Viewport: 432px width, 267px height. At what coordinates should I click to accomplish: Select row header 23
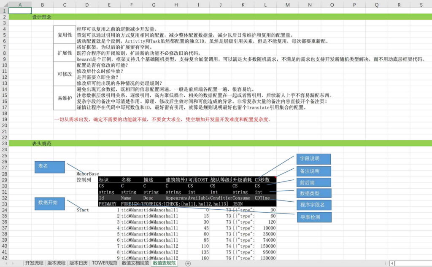pyautogui.click(x=4, y=143)
